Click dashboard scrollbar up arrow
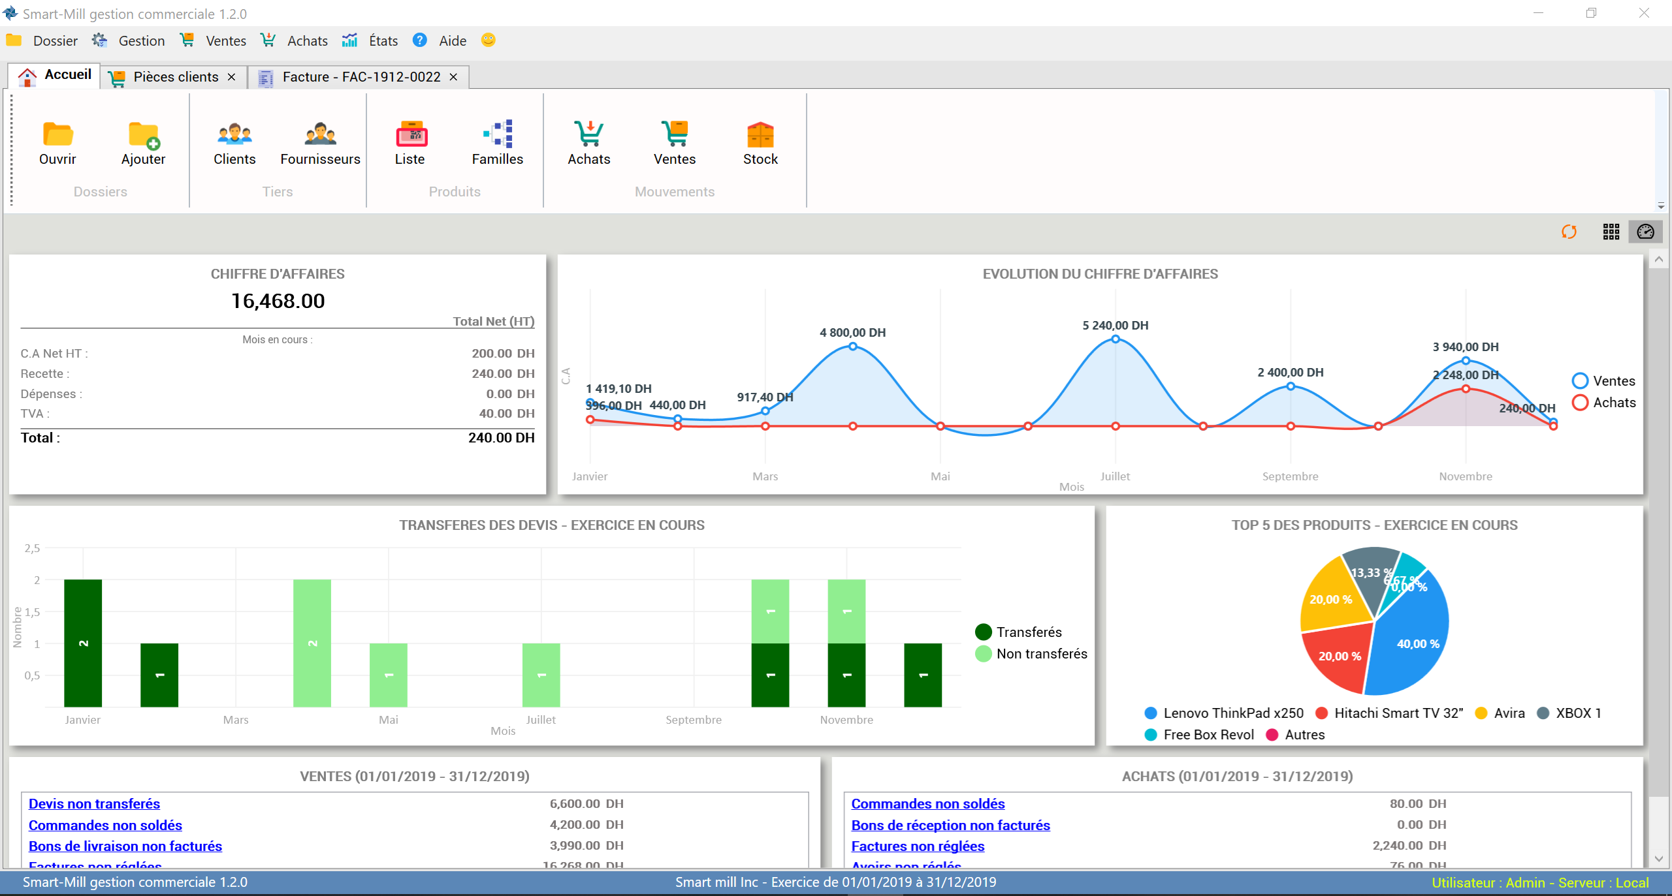 pyautogui.click(x=1658, y=260)
